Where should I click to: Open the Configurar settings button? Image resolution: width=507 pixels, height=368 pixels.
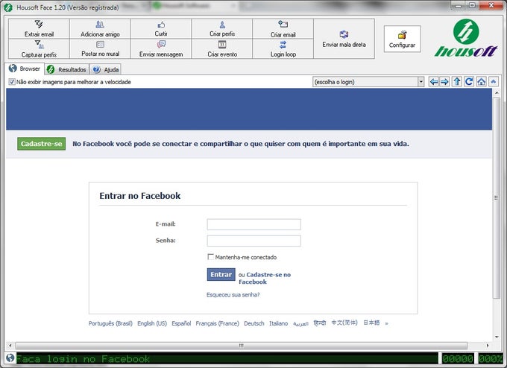tap(402, 39)
